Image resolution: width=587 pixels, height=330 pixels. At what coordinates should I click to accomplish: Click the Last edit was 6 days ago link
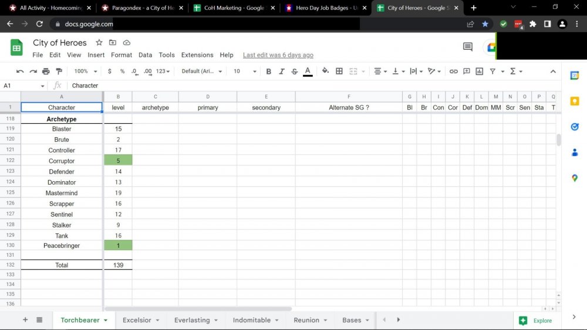tap(278, 55)
